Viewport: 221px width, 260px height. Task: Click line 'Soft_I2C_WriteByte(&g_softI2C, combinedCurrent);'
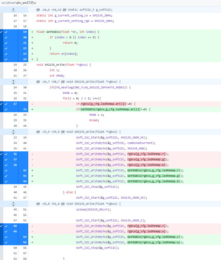[116, 143]
